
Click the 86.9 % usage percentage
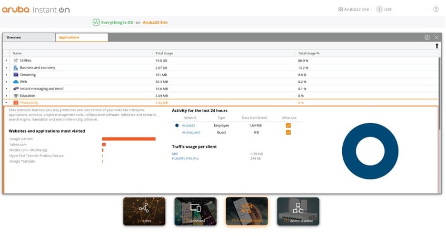[x=303, y=60]
